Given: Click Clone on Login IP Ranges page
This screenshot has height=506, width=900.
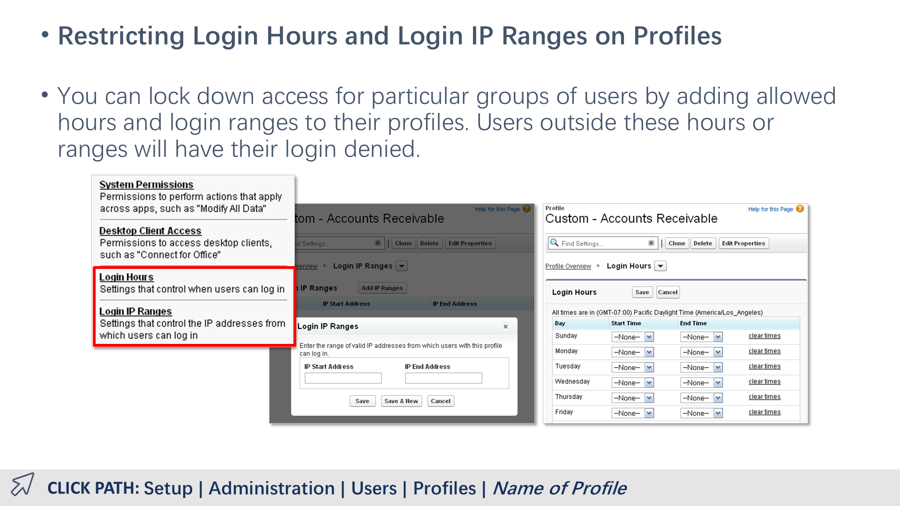Looking at the screenshot, I should [x=403, y=243].
